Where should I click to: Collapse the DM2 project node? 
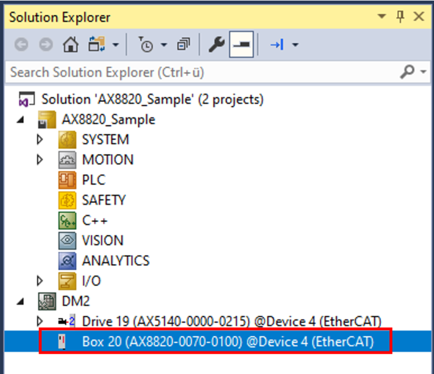tap(20, 302)
